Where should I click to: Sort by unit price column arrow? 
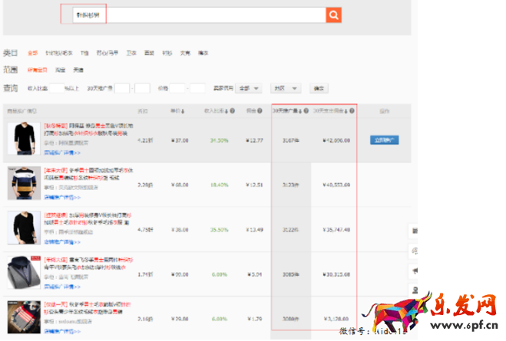point(183,111)
